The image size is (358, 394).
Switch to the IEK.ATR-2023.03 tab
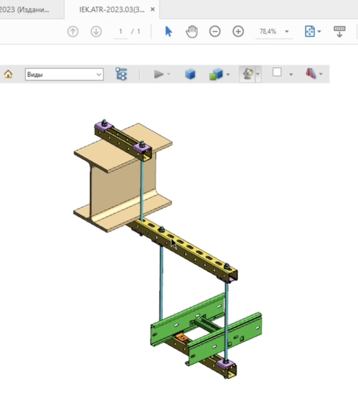click(x=112, y=10)
